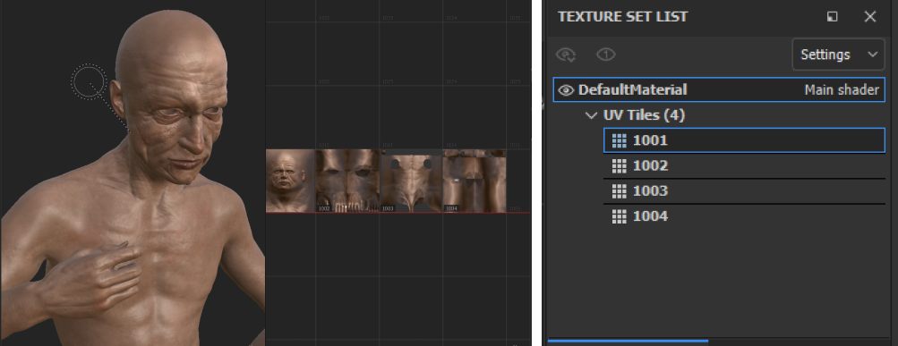The image size is (898, 346).
Task: Undock the Texture Set List panel
Action: (832, 17)
